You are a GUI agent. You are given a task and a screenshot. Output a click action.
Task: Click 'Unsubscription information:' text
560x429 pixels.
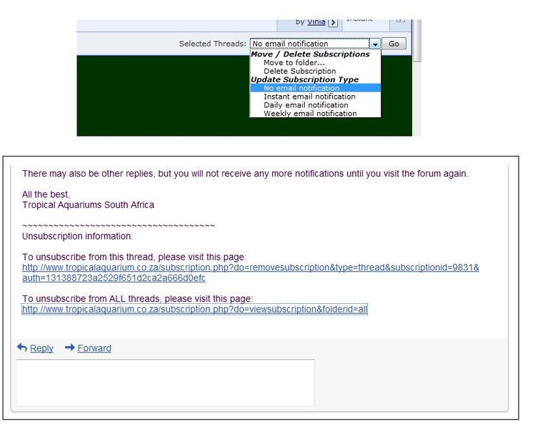[x=77, y=236]
